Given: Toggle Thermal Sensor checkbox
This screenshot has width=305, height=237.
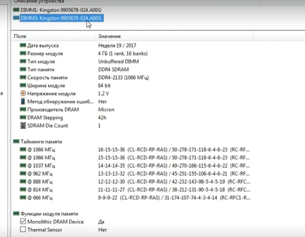Looking at the screenshot, I should [x=23, y=229].
